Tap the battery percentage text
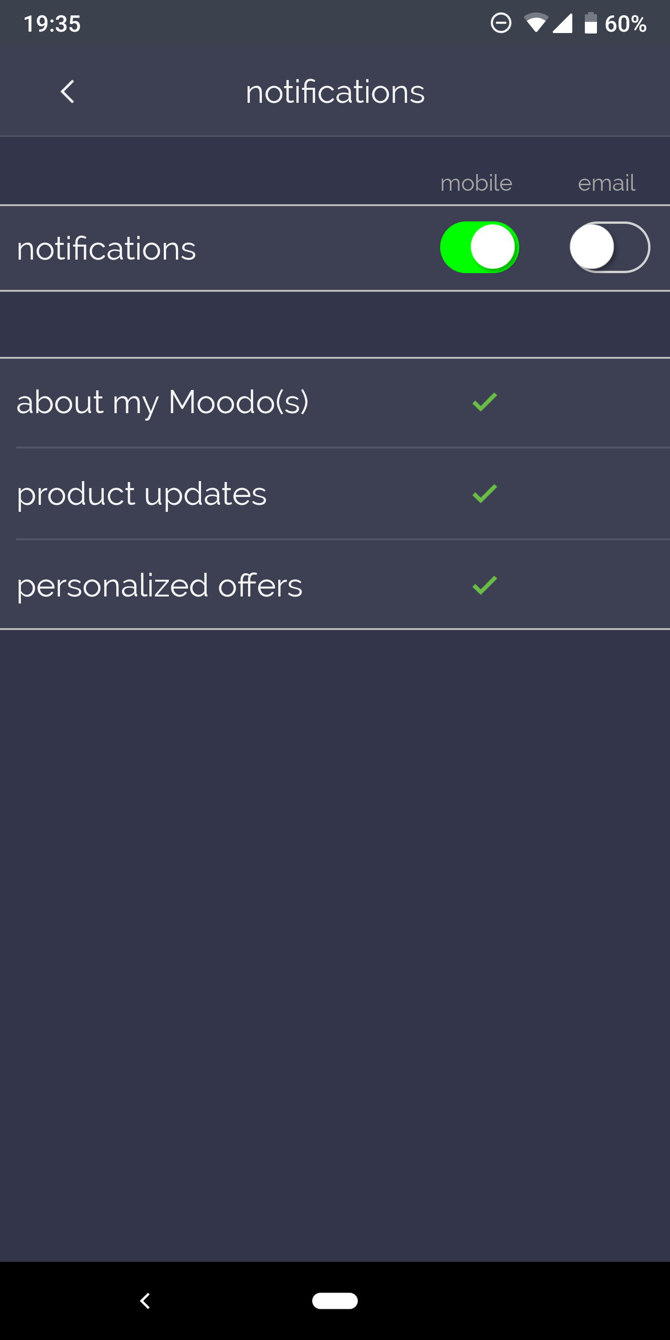Viewport: 670px width, 1340px height. pyautogui.click(x=627, y=23)
